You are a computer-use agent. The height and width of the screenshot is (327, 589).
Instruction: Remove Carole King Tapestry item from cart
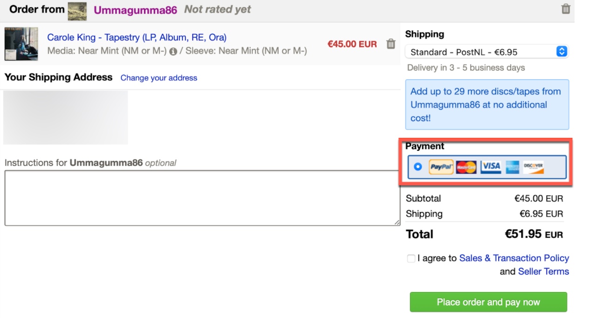click(391, 44)
